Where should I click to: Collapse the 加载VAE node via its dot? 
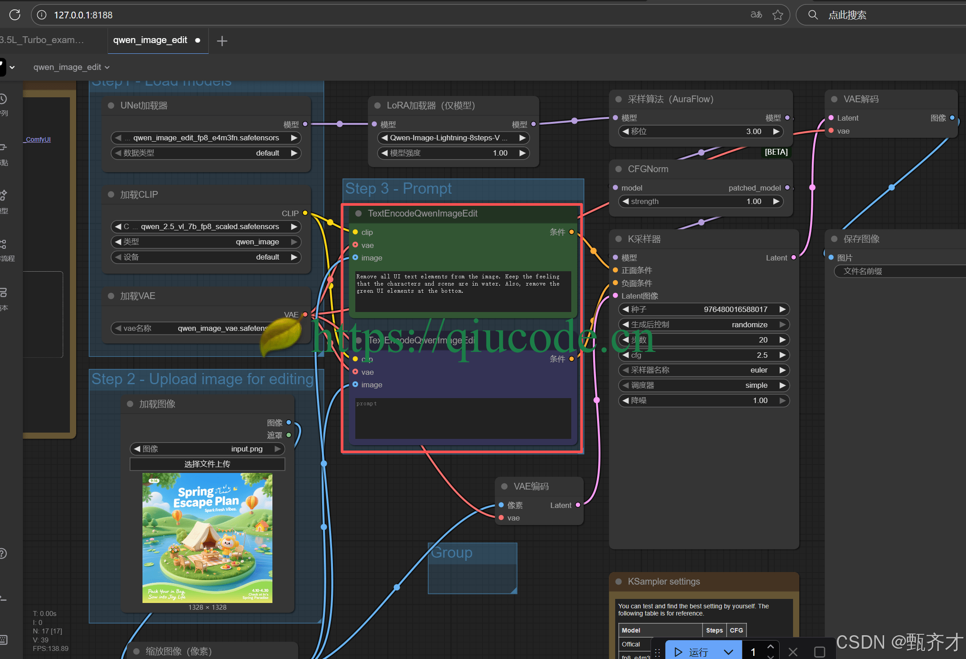point(111,296)
